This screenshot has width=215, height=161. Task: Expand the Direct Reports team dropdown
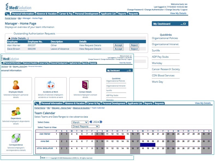(x=85, y=127)
